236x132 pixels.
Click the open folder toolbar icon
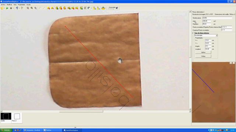(2, 8)
